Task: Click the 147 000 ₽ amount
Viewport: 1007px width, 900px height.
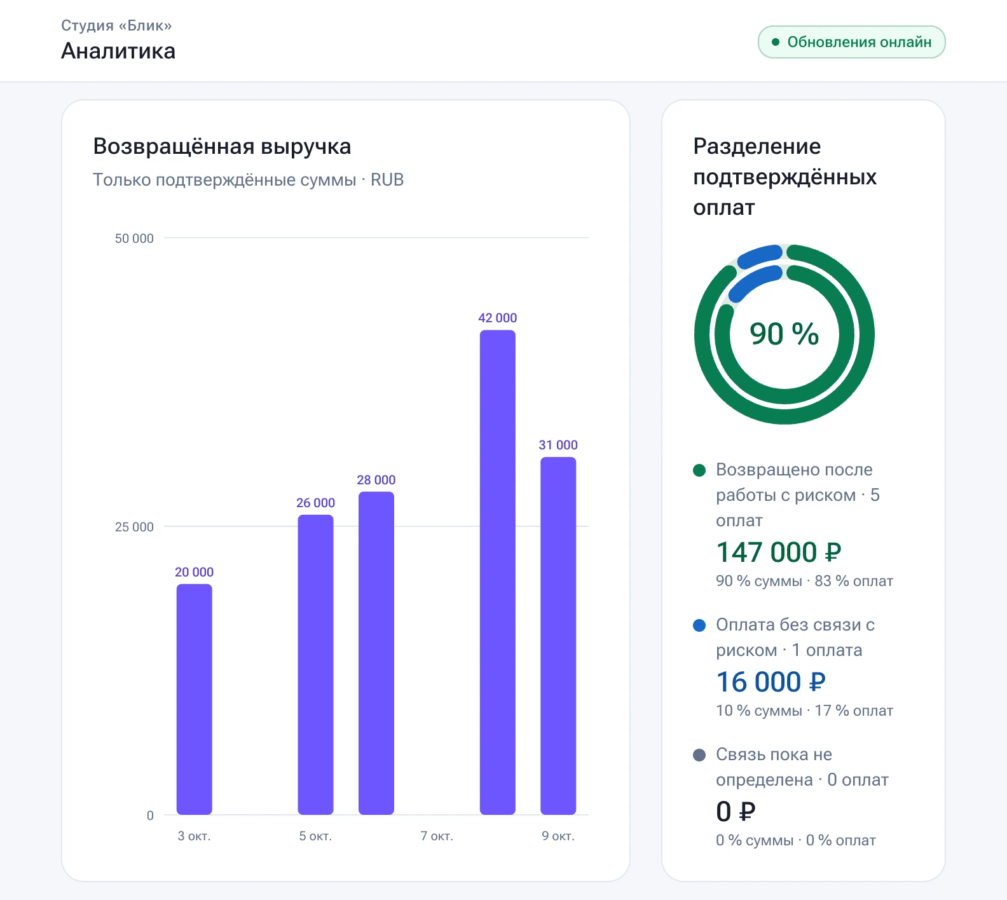Action: (779, 552)
